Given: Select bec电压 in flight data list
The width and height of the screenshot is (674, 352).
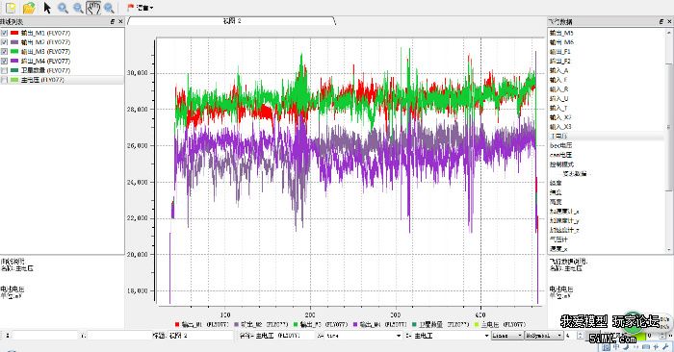Looking at the screenshot, I should pyautogui.click(x=561, y=145).
